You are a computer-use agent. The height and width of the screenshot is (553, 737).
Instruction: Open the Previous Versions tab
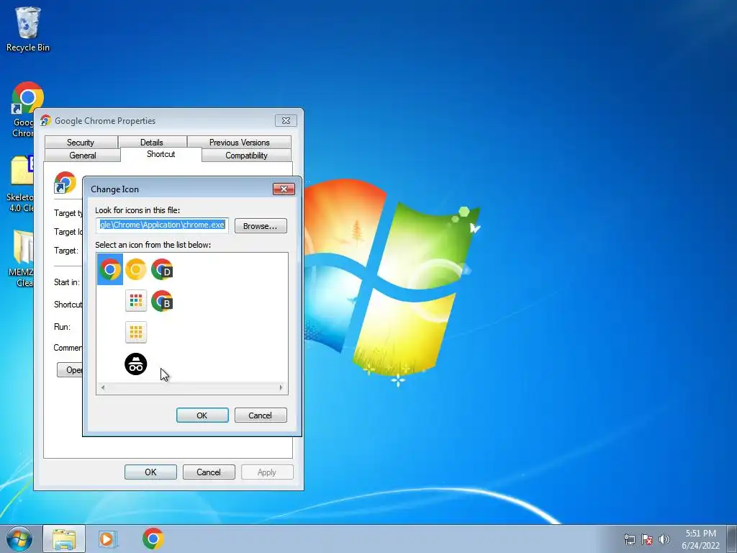(239, 142)
